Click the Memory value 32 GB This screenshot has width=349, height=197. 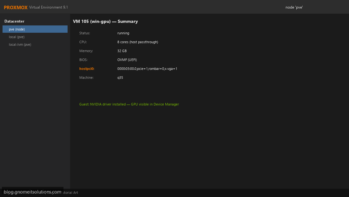pyautogui.click(x=122, y=51)
